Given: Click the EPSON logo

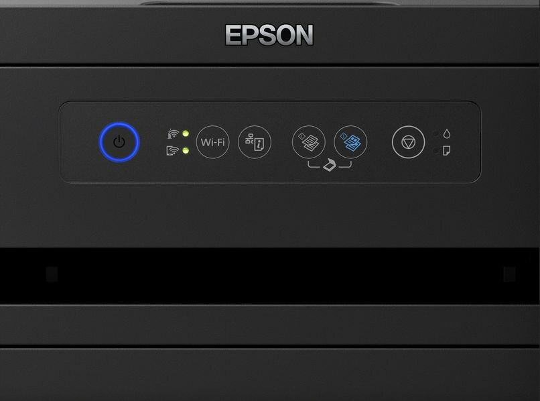Looking at the screenshot, I should point(269,35).
